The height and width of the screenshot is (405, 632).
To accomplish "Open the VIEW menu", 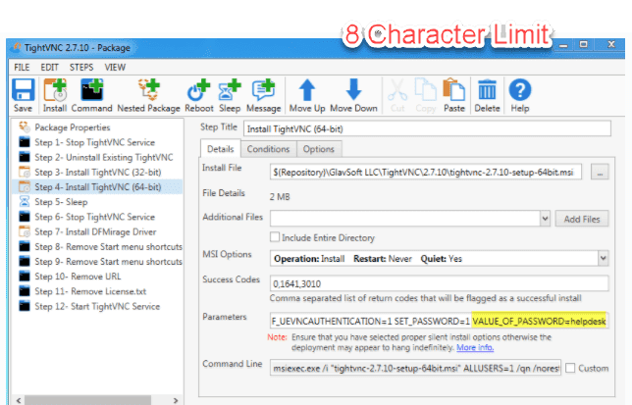I will click(x=115, y=68).
